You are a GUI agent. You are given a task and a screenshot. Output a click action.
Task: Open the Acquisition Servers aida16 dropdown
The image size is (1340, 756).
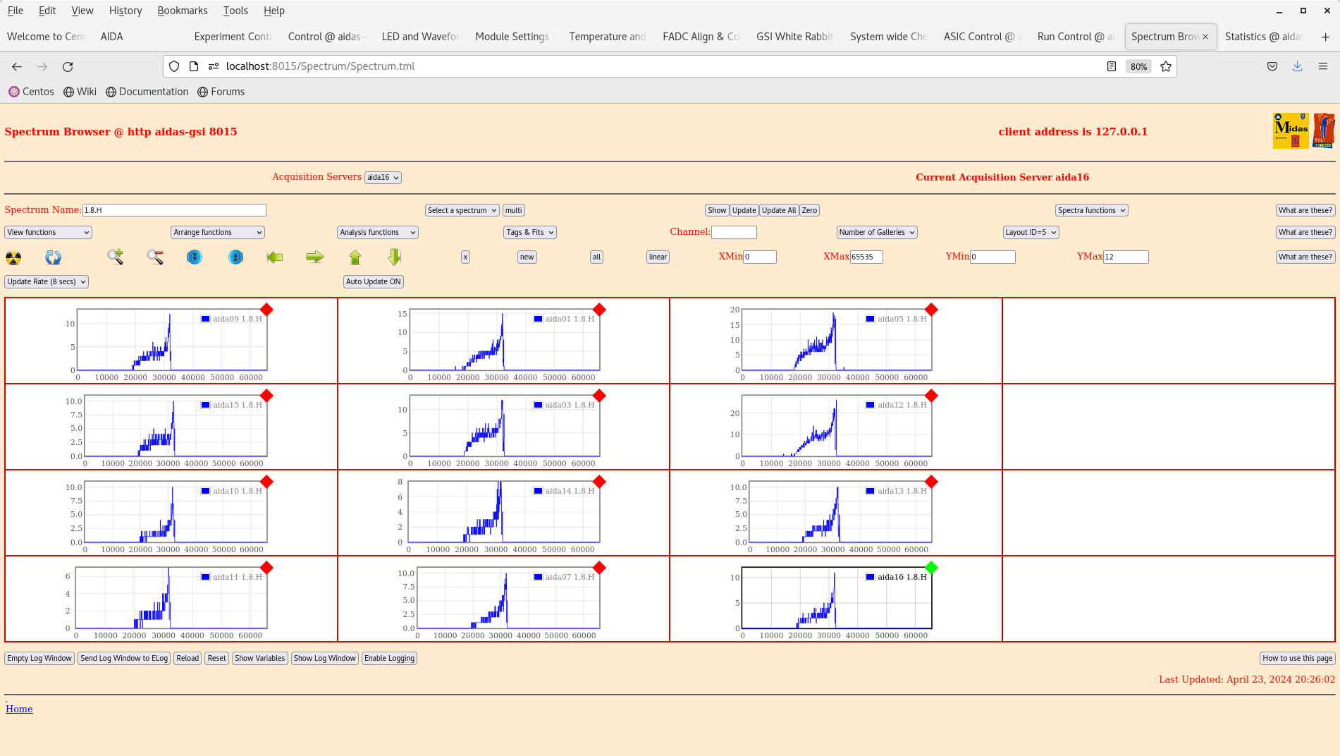[383, 178]
